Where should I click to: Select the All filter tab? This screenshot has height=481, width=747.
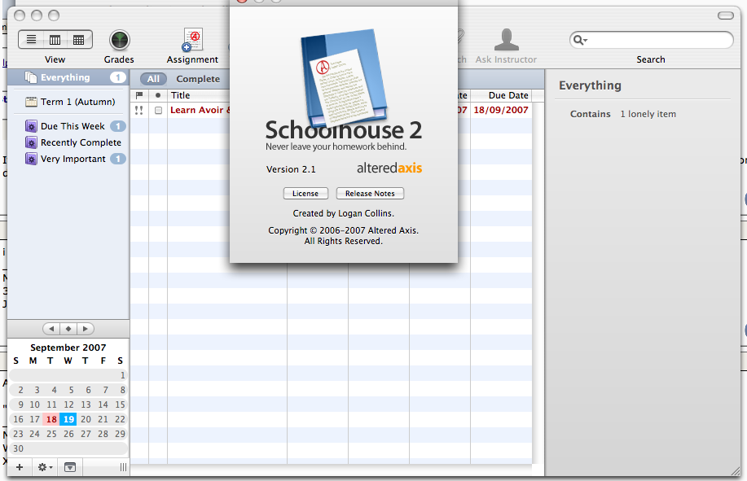point(153,79)
